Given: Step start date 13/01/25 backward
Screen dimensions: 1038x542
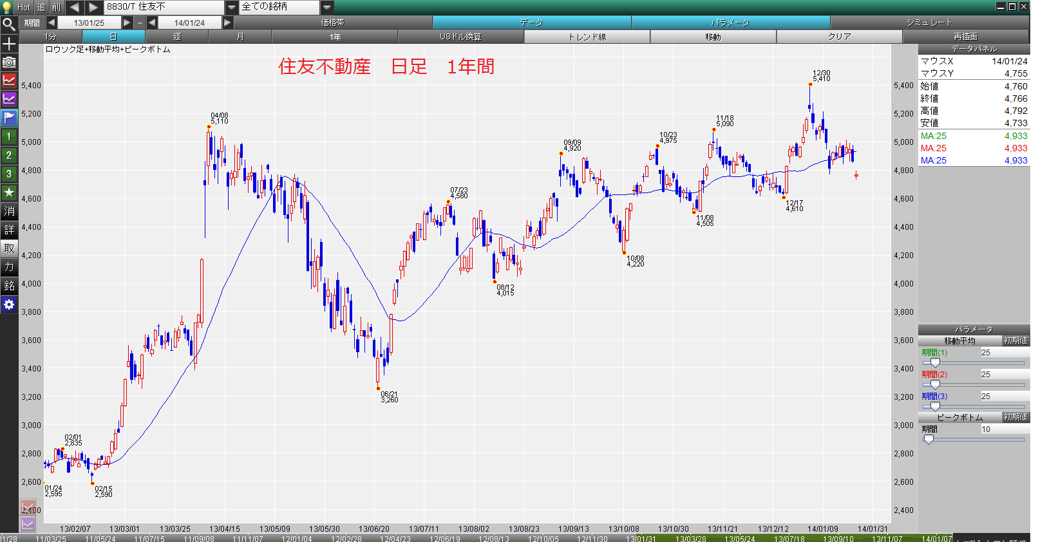Looking at the screenshot, I should pyautogui.click(x=52, y=23).
